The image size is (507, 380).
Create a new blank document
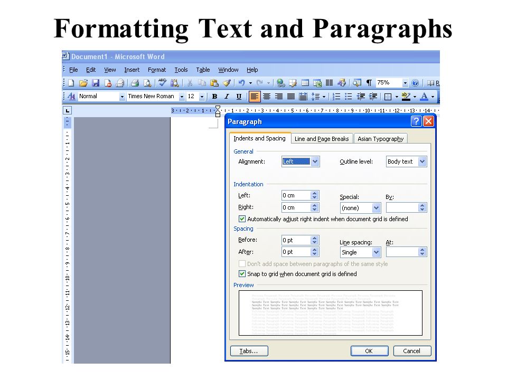(x=71, y=83)
